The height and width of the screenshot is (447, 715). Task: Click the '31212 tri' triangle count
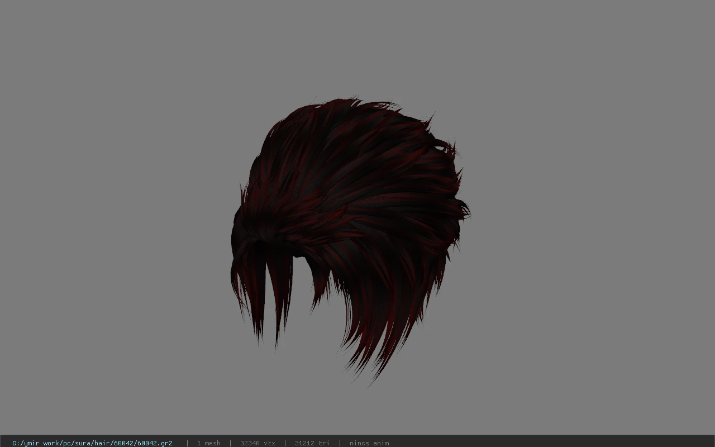coord(312,443)
